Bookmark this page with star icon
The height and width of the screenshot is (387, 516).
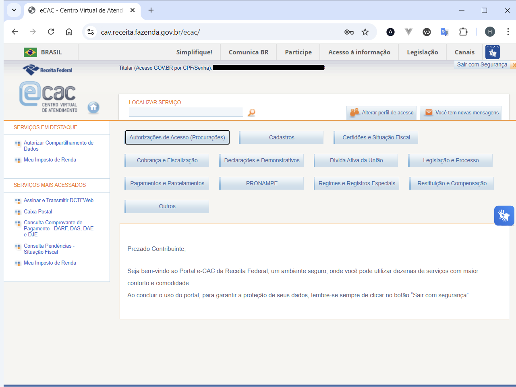[x=365, y=32]
